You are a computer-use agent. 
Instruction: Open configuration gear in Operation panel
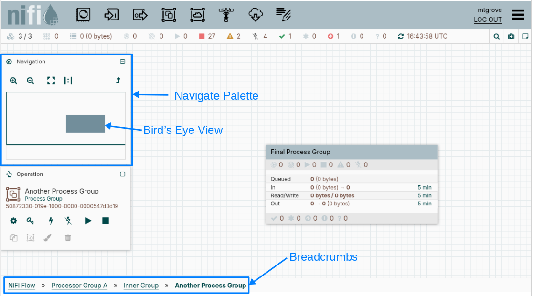(x=13, y=221)
